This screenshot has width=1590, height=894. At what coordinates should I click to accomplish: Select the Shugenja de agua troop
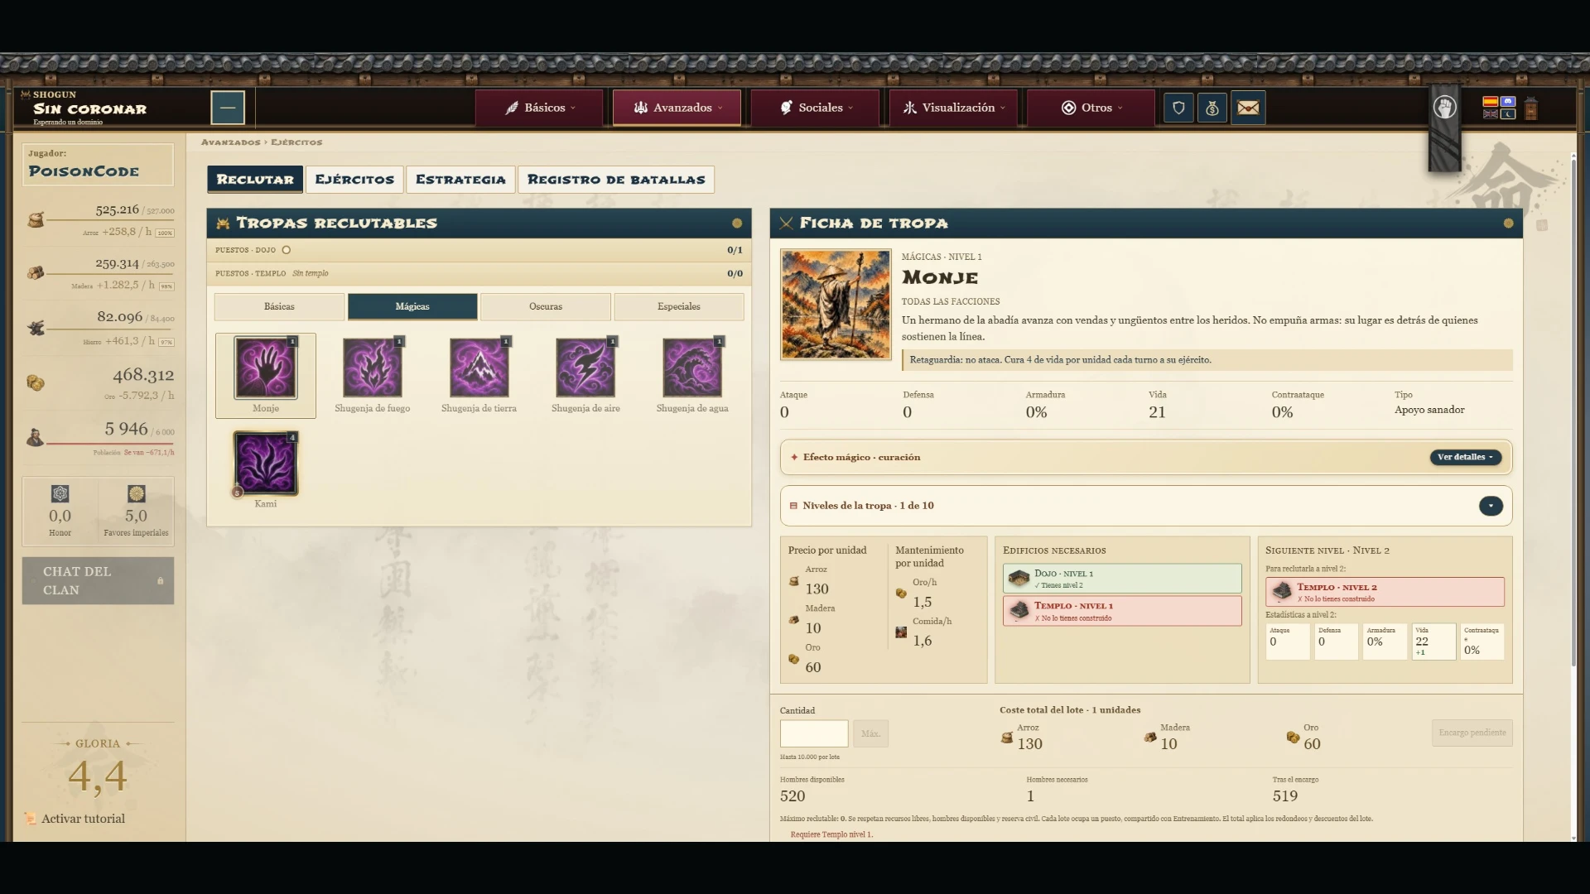[692, 368]
